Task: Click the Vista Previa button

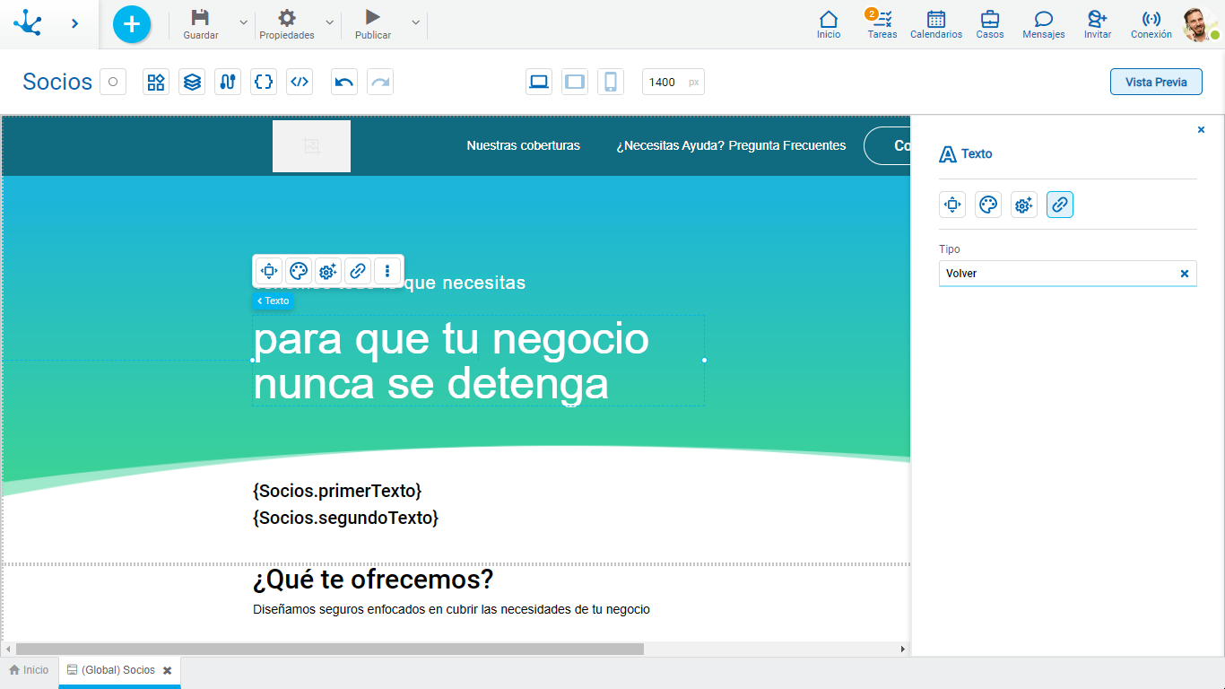Action: pyautogui.click(x=1156, y=82)
